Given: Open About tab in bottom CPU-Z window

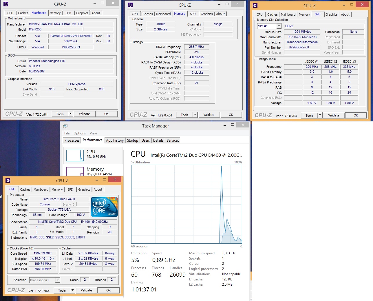Looking at the screenshot, I should point(98,189).
